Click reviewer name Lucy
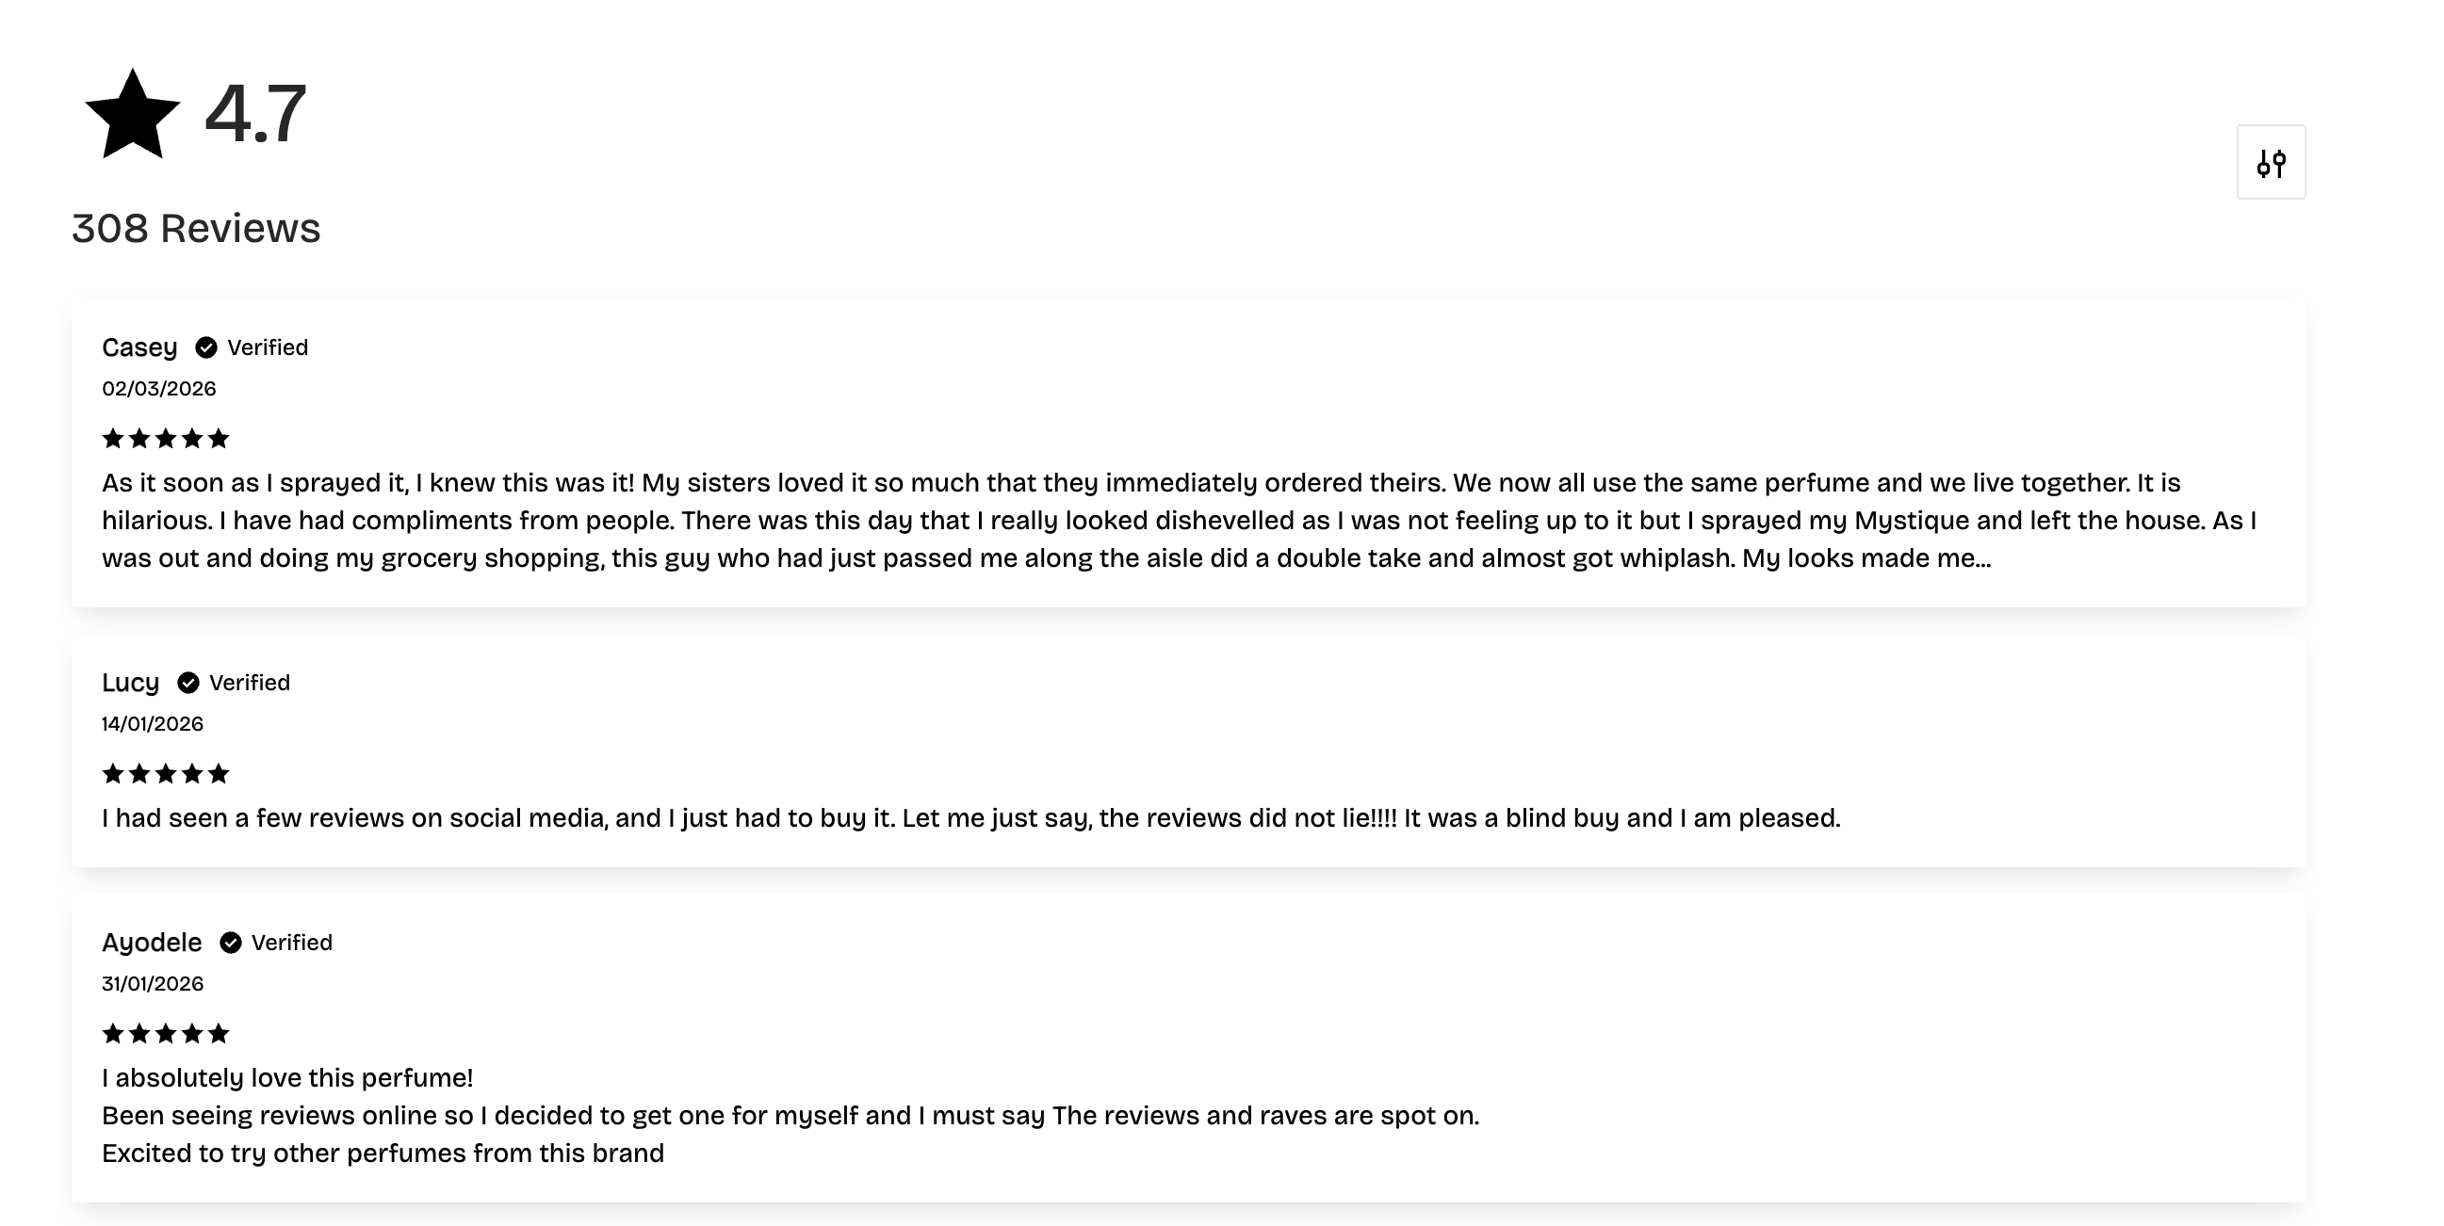The height and width of the screenshot is (1226, 2444). (130, 683)
